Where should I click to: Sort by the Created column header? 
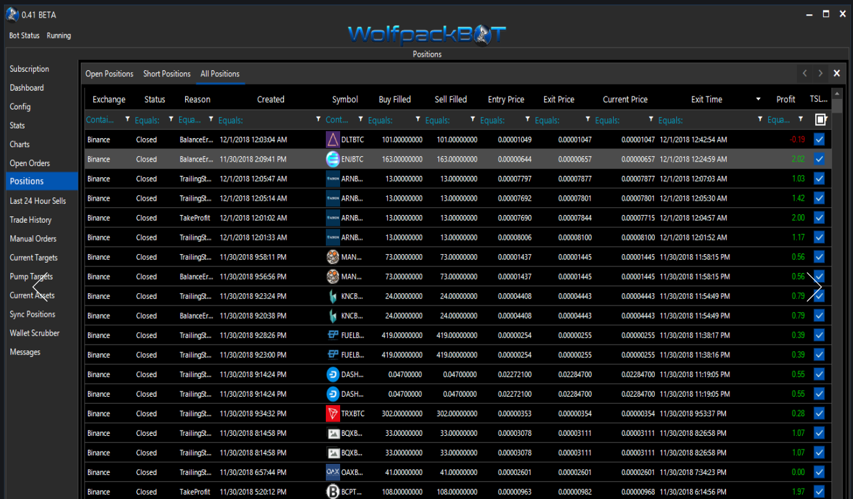coord(270,100)
